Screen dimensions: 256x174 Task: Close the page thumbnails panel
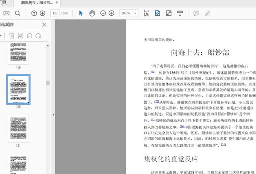click(44, 25)
